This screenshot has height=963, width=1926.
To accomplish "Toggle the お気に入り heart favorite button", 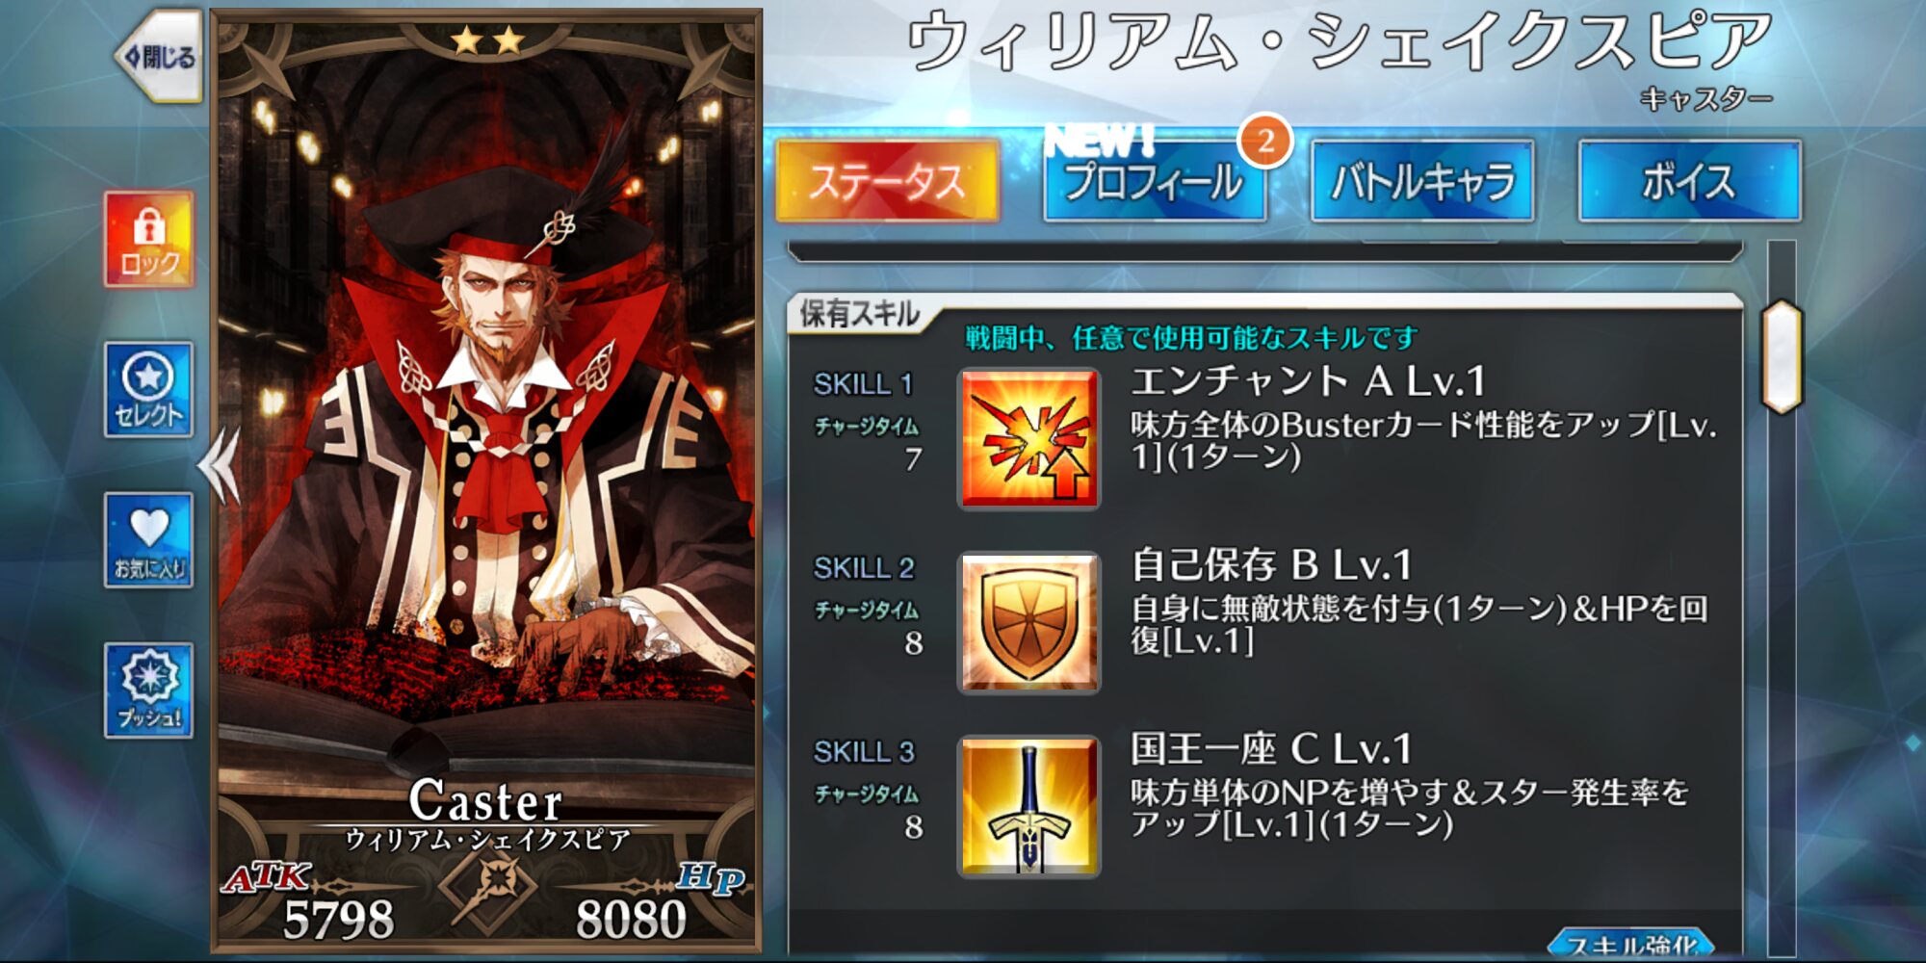I will [x=149, y=540].
